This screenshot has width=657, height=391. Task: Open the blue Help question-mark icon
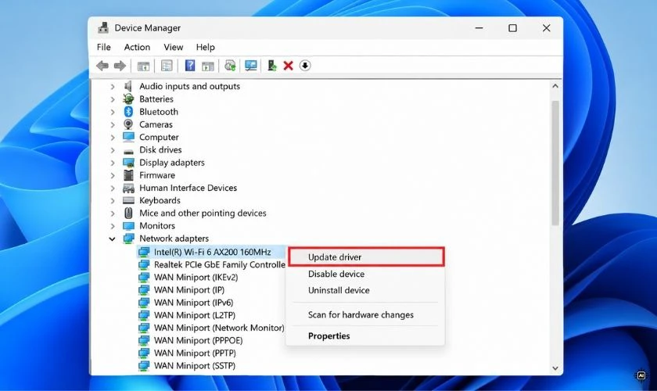[x=190, y=66]
